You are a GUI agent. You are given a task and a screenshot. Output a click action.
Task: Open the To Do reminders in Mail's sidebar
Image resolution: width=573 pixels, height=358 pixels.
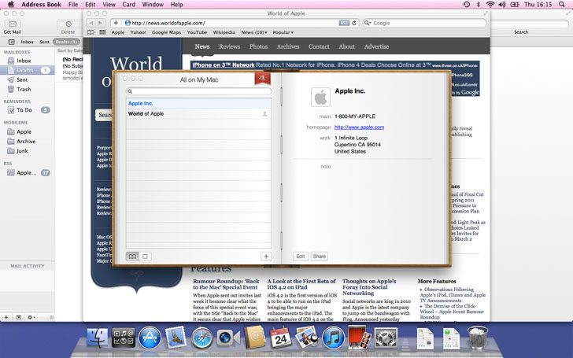[24, 110]
